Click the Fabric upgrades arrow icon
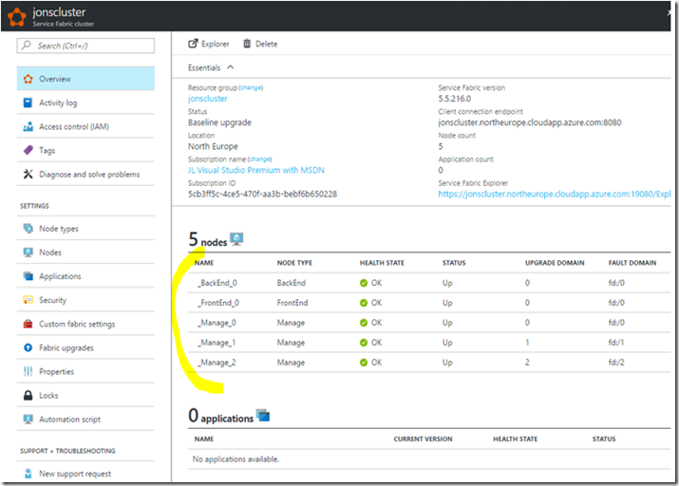 click(x=28, y=347)
